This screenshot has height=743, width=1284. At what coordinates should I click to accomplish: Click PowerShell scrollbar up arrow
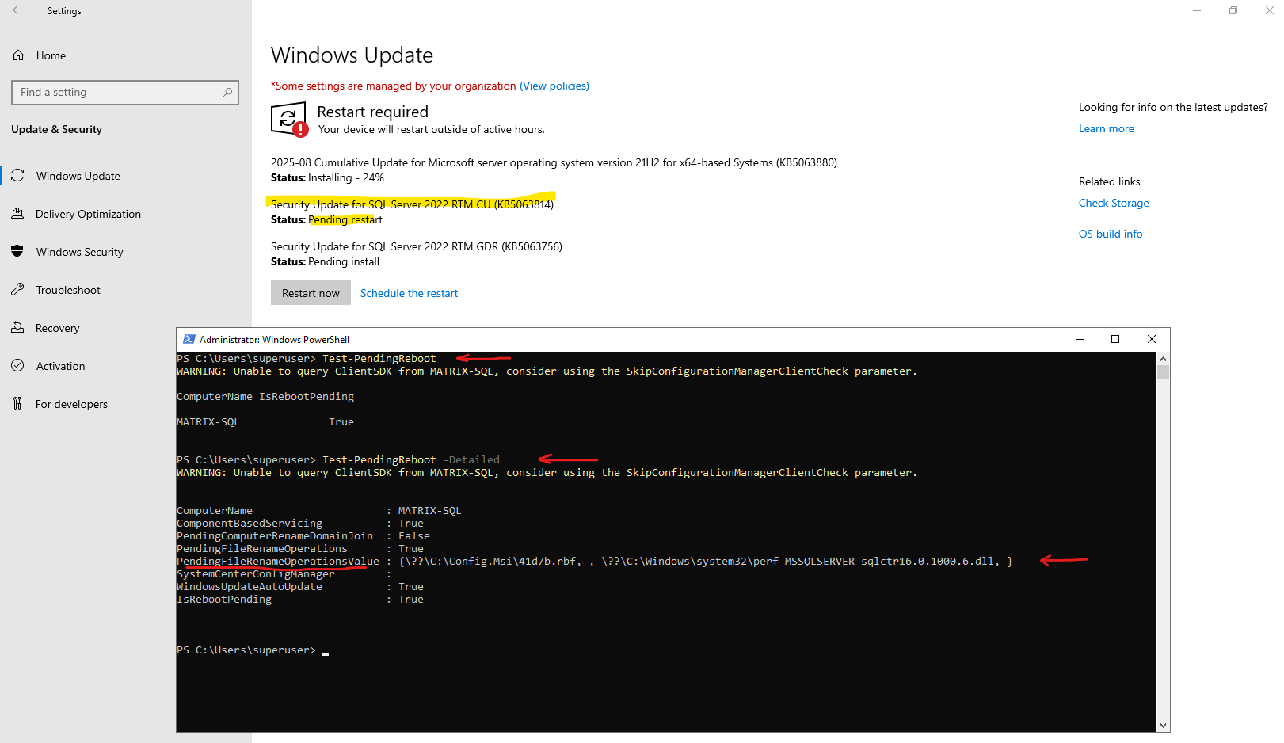tap(1163, 359)
